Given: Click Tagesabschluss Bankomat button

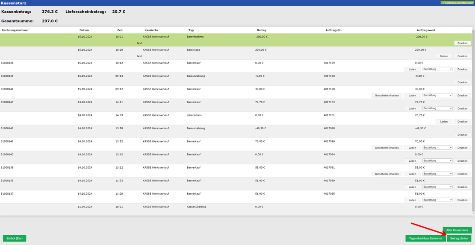Looking at the screenshot, I should click(425, 238).
